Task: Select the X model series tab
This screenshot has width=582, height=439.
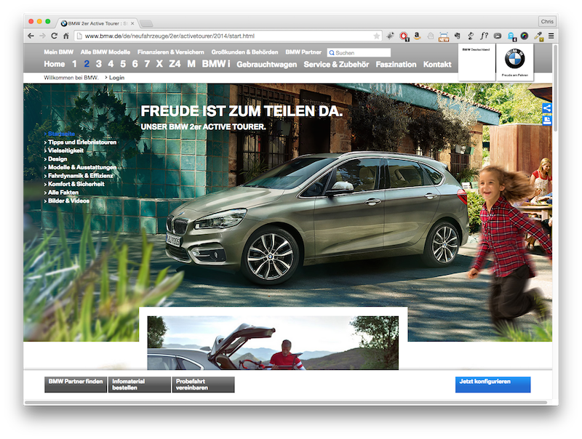Action: 159,65
